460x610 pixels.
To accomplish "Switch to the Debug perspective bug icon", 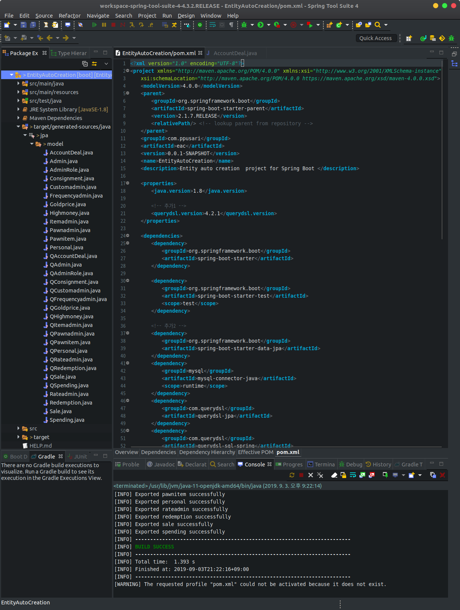I will (x=451, y=38).
